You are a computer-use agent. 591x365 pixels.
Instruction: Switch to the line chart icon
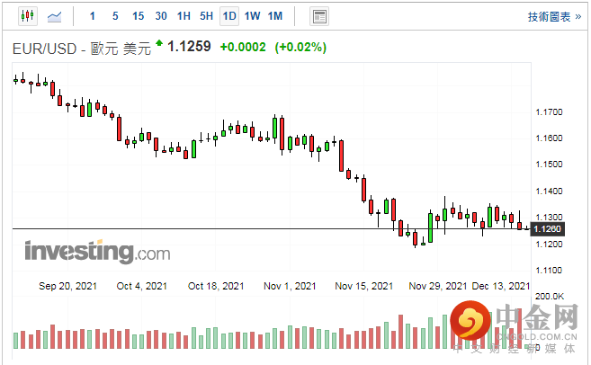(54, 16)
